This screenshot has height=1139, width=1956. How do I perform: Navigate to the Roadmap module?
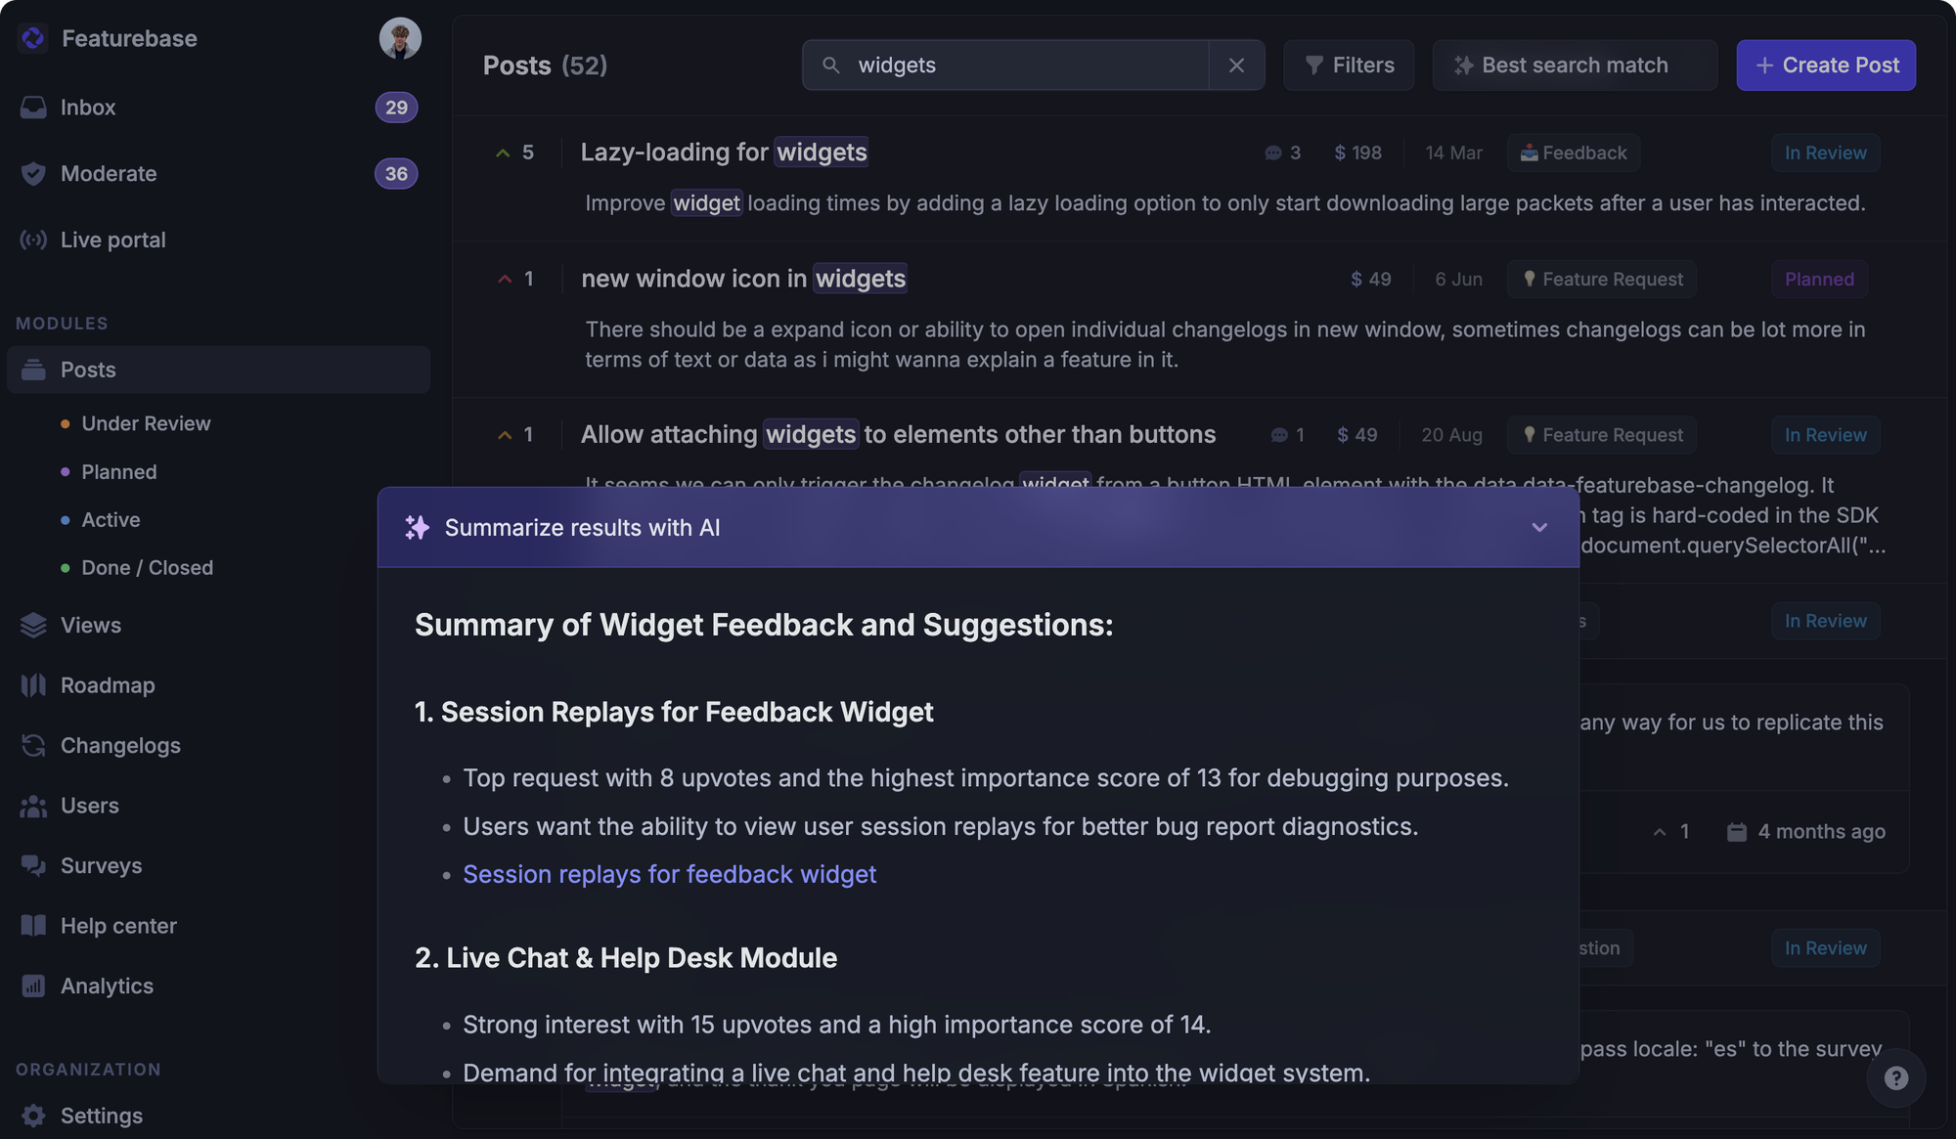coord(108,685)
